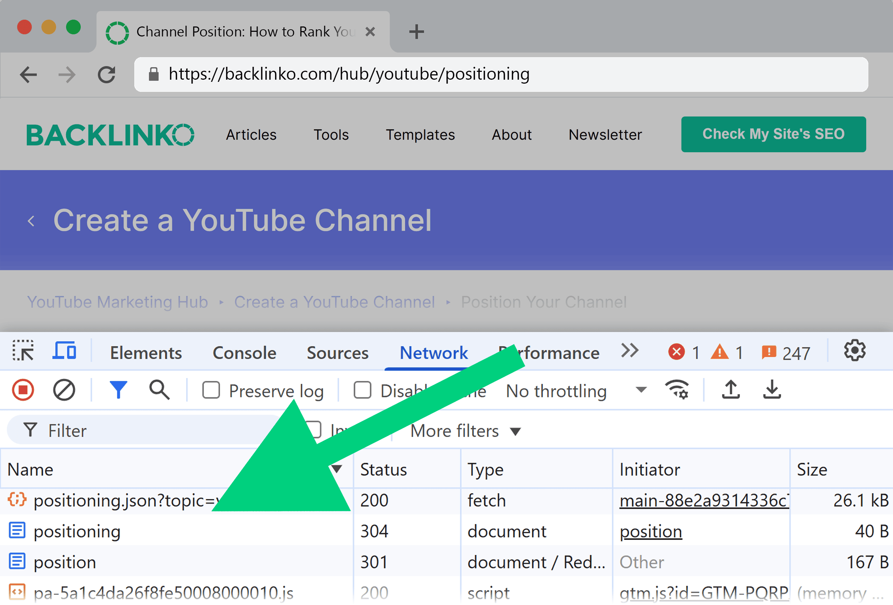Sort by the Initiator column header
Image resolution: width=893 pixels, height=605 pixels.
tap(701, 470)
